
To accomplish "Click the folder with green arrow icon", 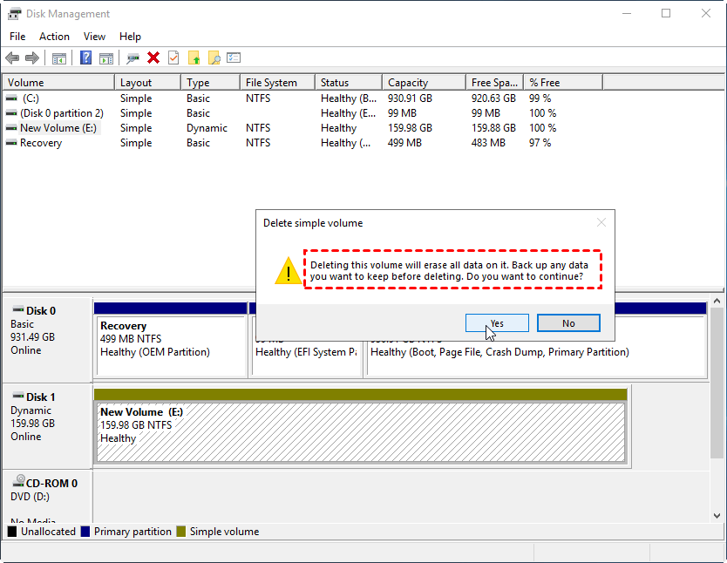I will [194, 58].
